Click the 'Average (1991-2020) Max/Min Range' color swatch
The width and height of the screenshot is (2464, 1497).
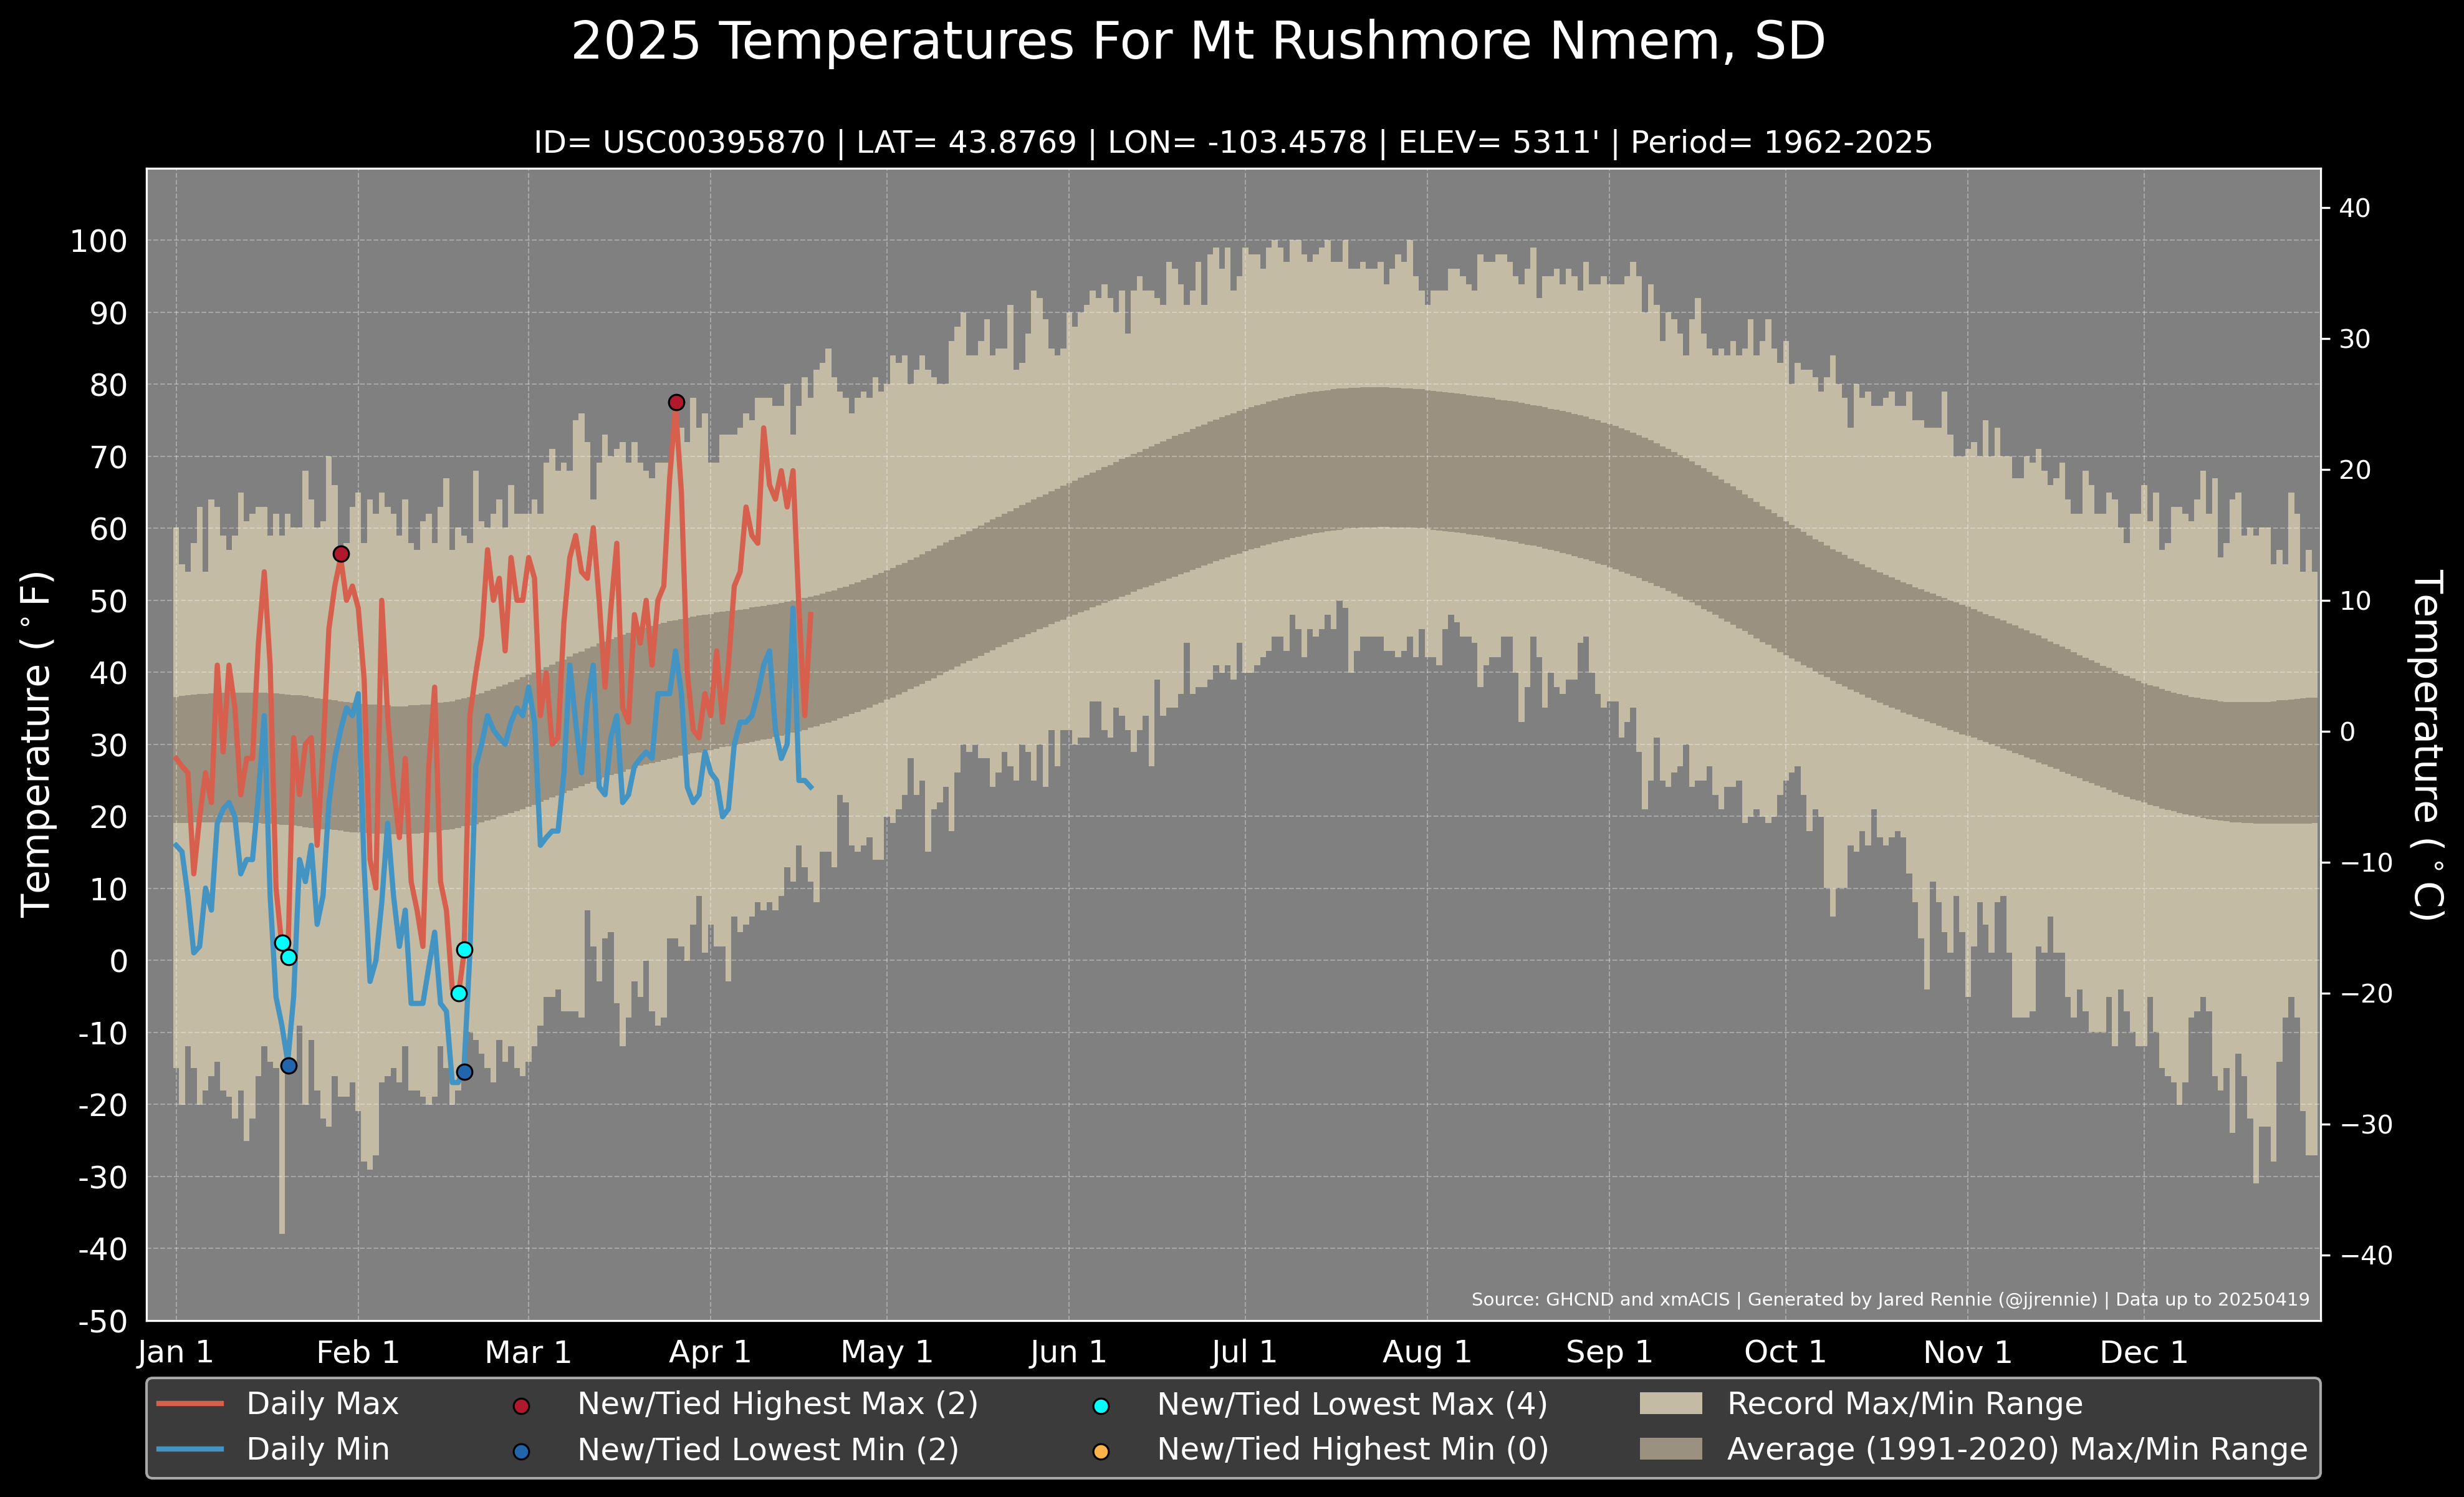point(1671,1449)
